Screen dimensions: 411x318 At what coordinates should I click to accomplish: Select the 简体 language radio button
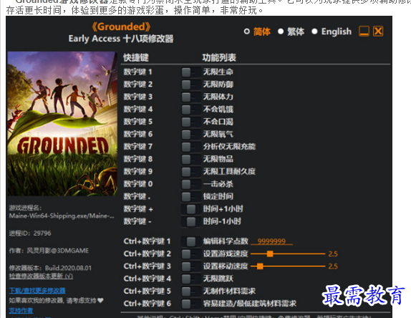[246, 32]
